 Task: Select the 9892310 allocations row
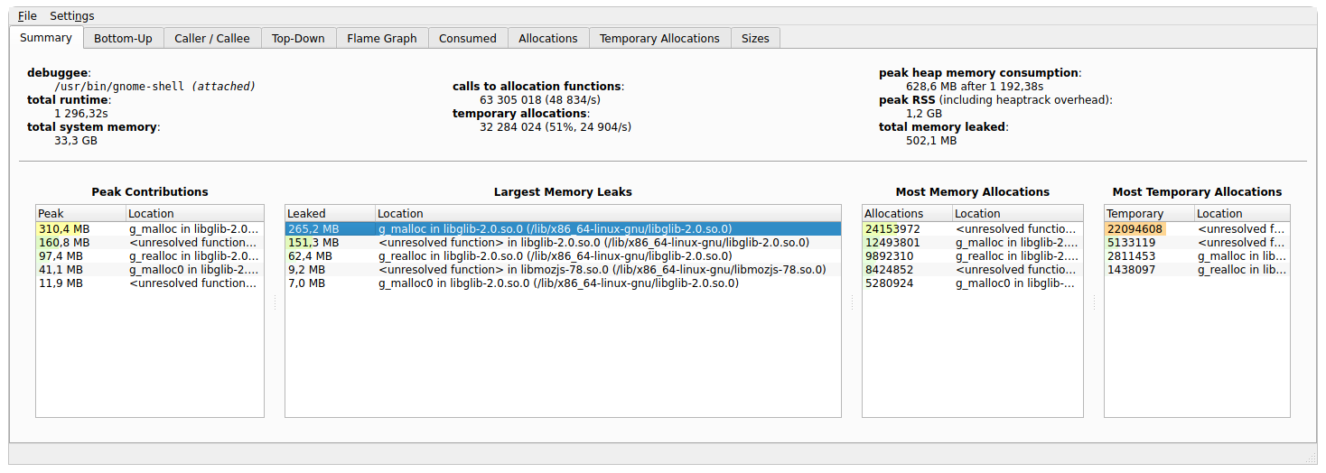(x=973, y=255)
